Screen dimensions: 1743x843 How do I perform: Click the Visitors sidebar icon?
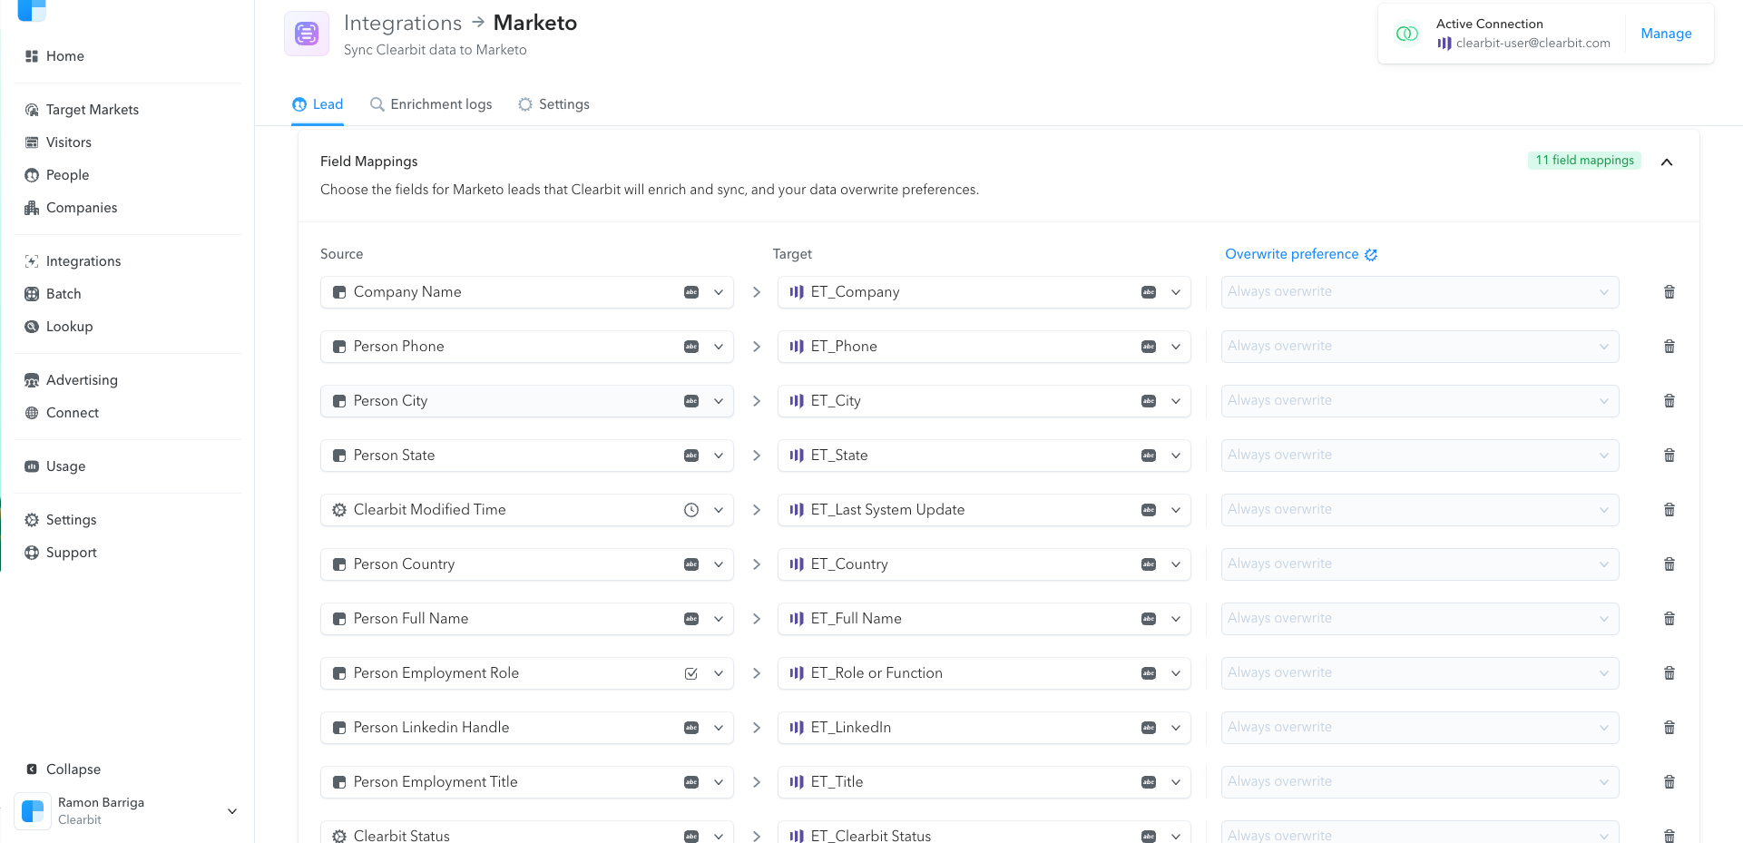pyautogui.click(x=32, y=142)
